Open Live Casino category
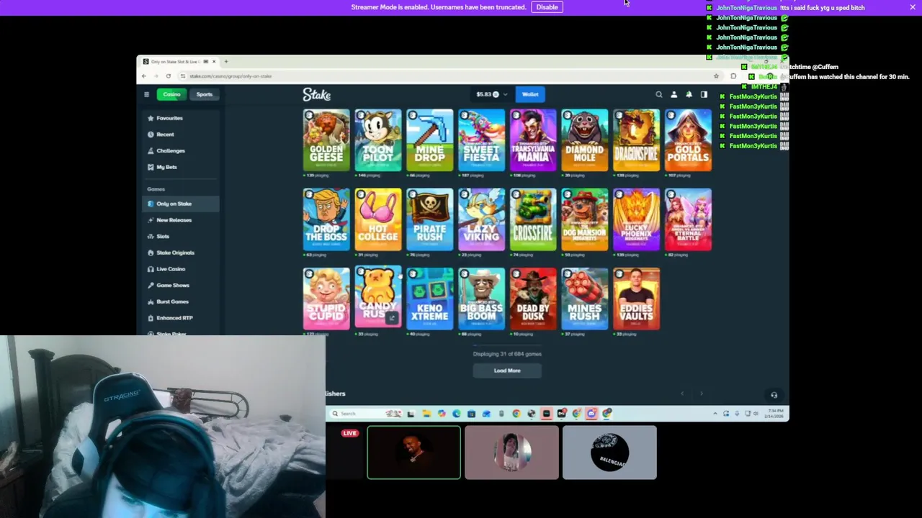The height and width of the screenshot is (518, 922). (181, 269)
